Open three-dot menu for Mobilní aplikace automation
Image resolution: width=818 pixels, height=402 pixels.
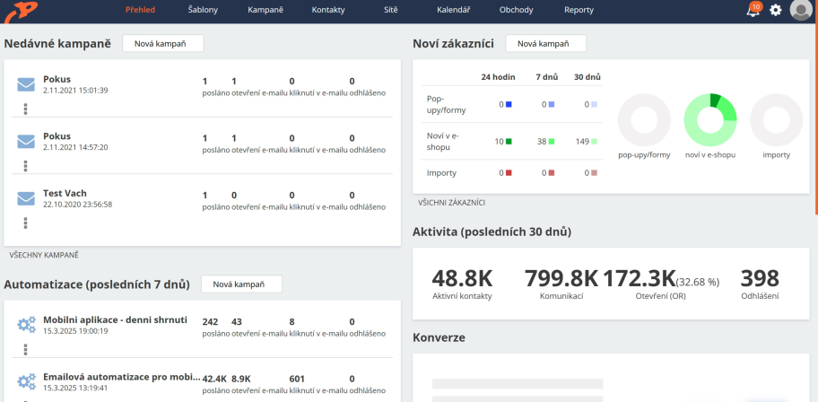tap(26, 349)
